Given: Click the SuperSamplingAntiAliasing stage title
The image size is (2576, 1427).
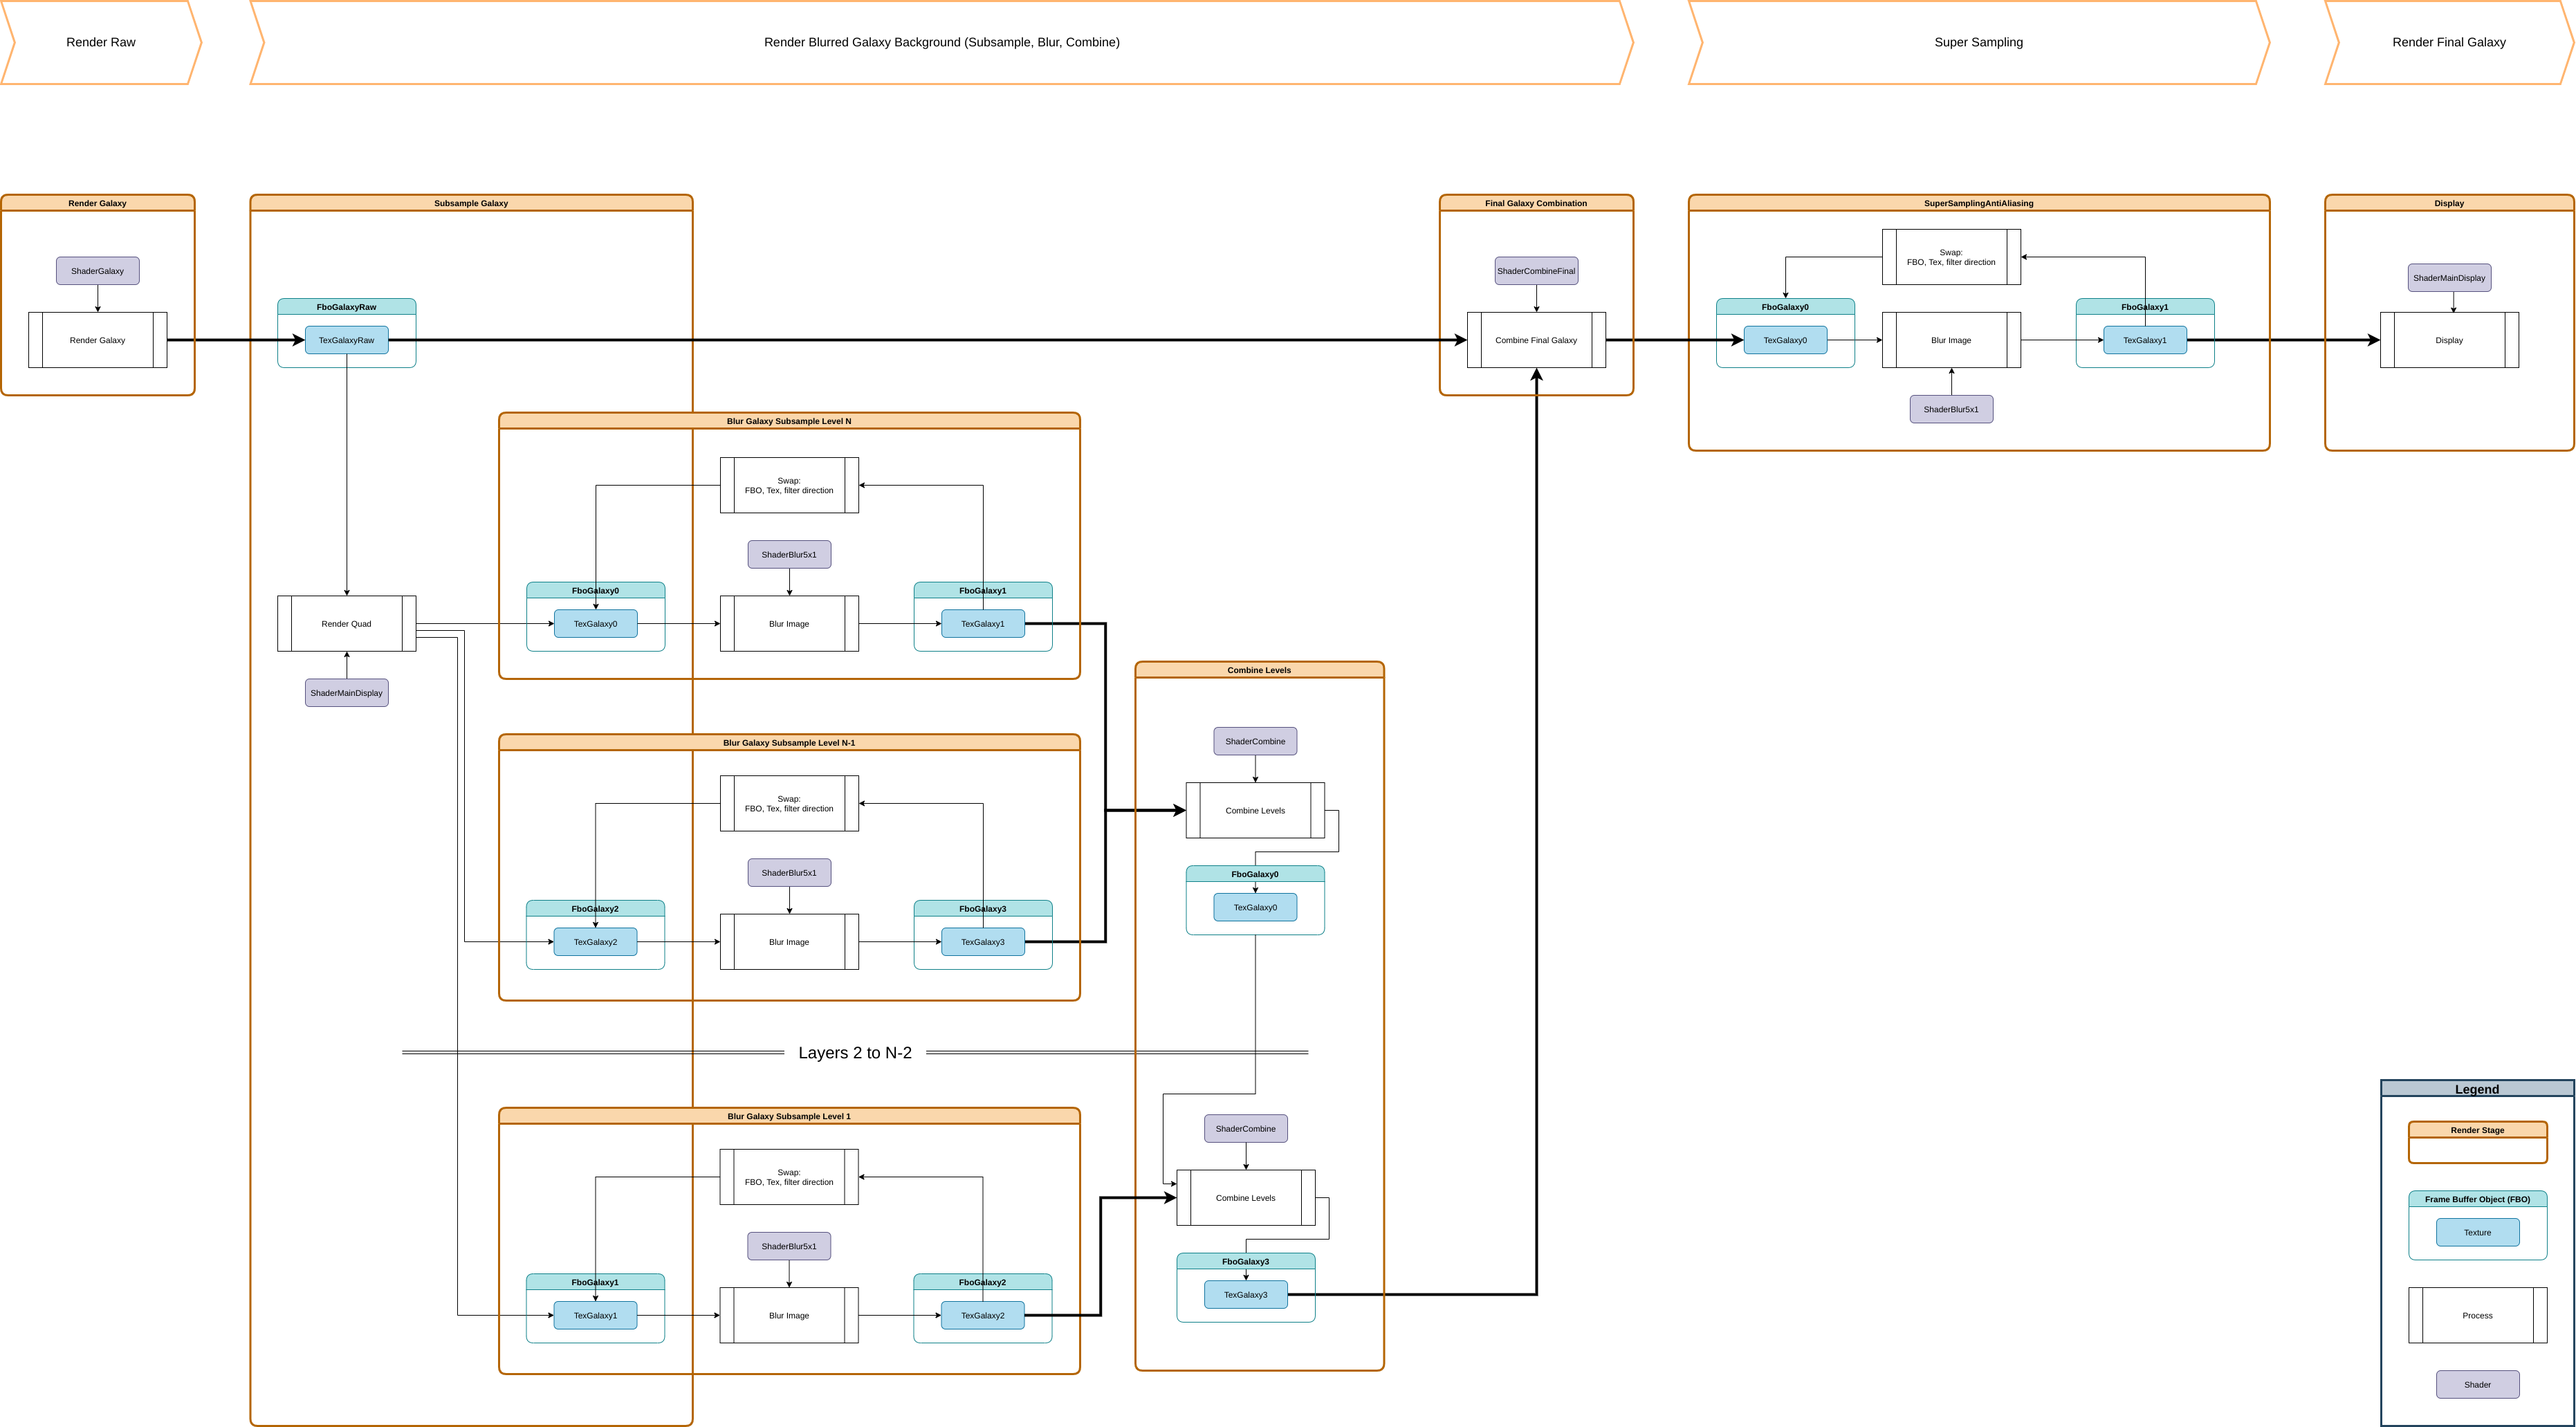Looking at the screenshot, I should pos(1978,203).
